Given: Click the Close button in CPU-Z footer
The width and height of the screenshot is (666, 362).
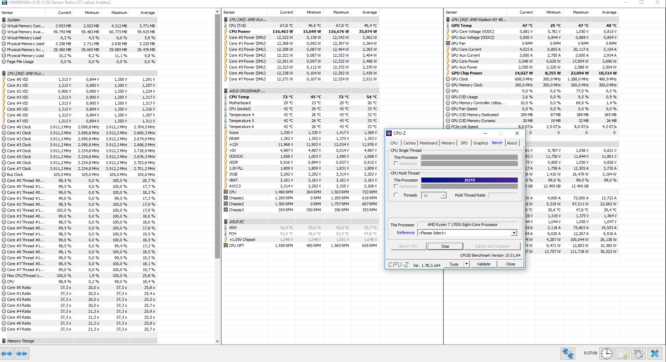Looking at the screenshot, I should pyautogui.click(x=511, y=264).
